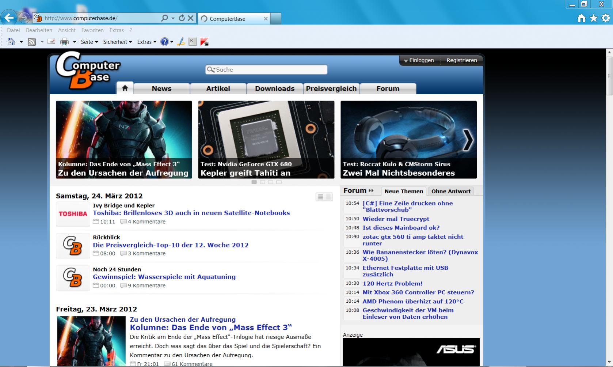Screen dimensions: 613x367
Task: Click the Suche search field
Action: click(266, 69)
